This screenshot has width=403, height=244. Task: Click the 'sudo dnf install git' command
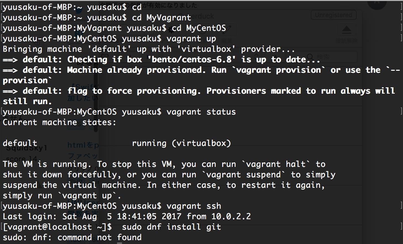click(171, 227)
